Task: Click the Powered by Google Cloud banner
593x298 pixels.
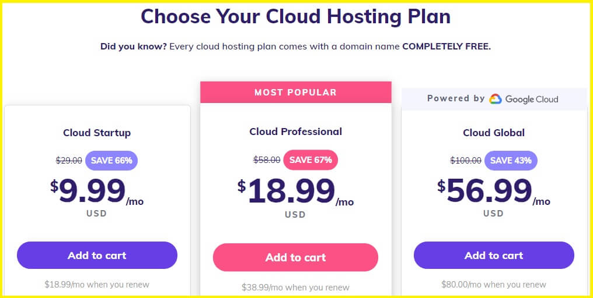Action: point(494,99)
